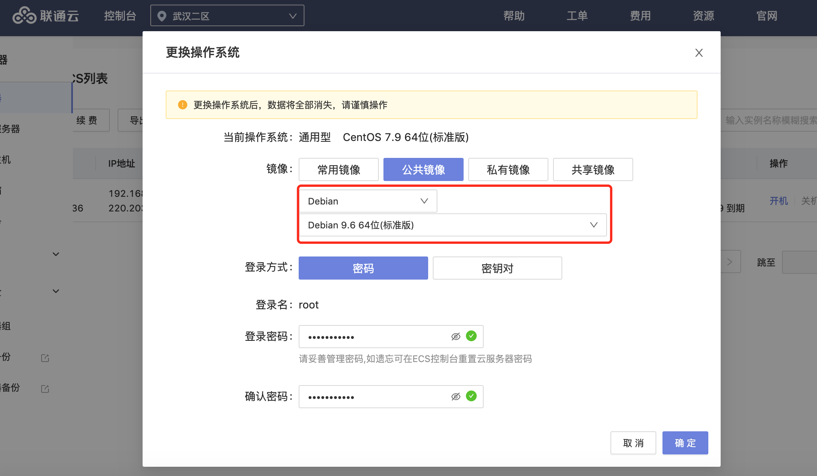Screen dimensions: 817x476
Task: Click green checkmark beside 确认密码 field
Action: [471, 396]
